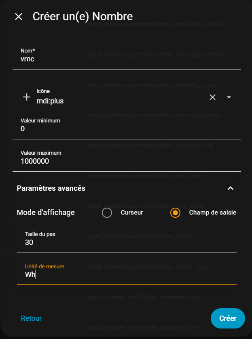Click the 'Champ de saisie' label text
The height and width of the screenshot is (339, 252).
point(212,213)
